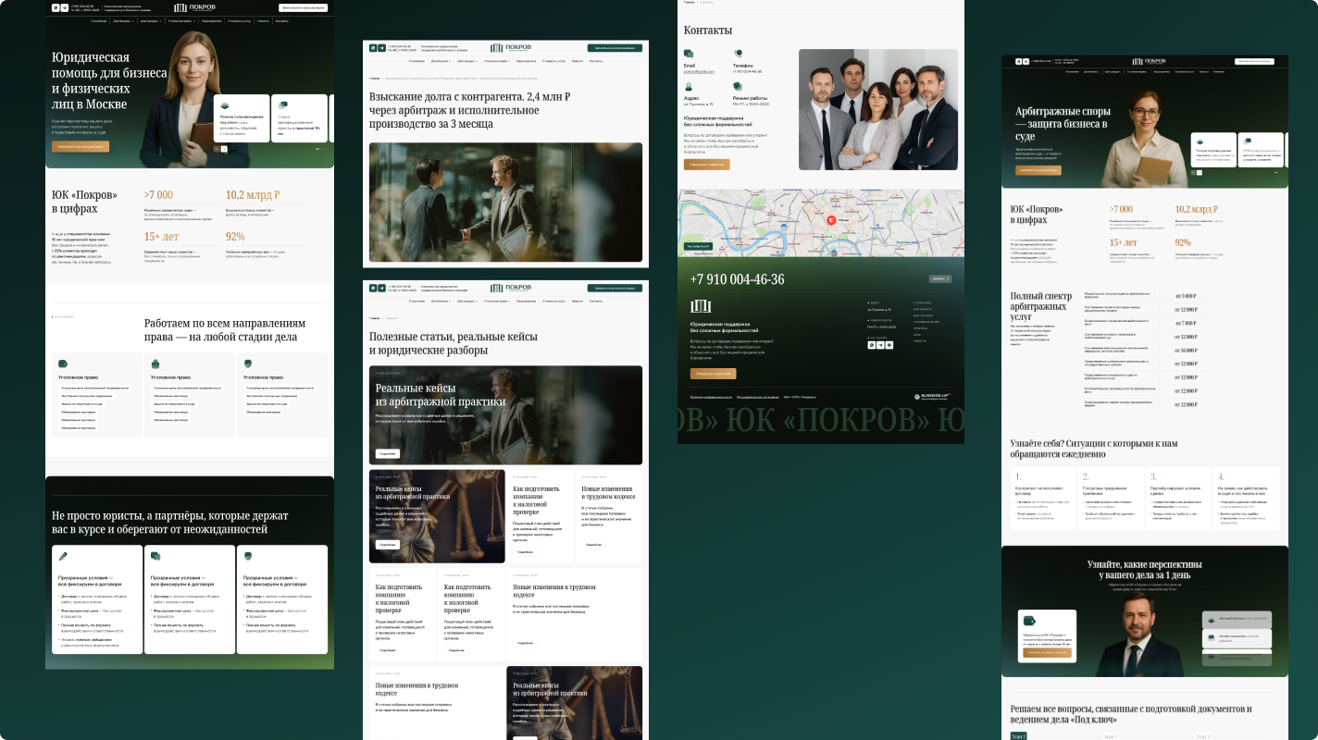Click first social icon in contacts footer
The height and width of the screenshot is (740, 1318).
click(x=872, y=345)
